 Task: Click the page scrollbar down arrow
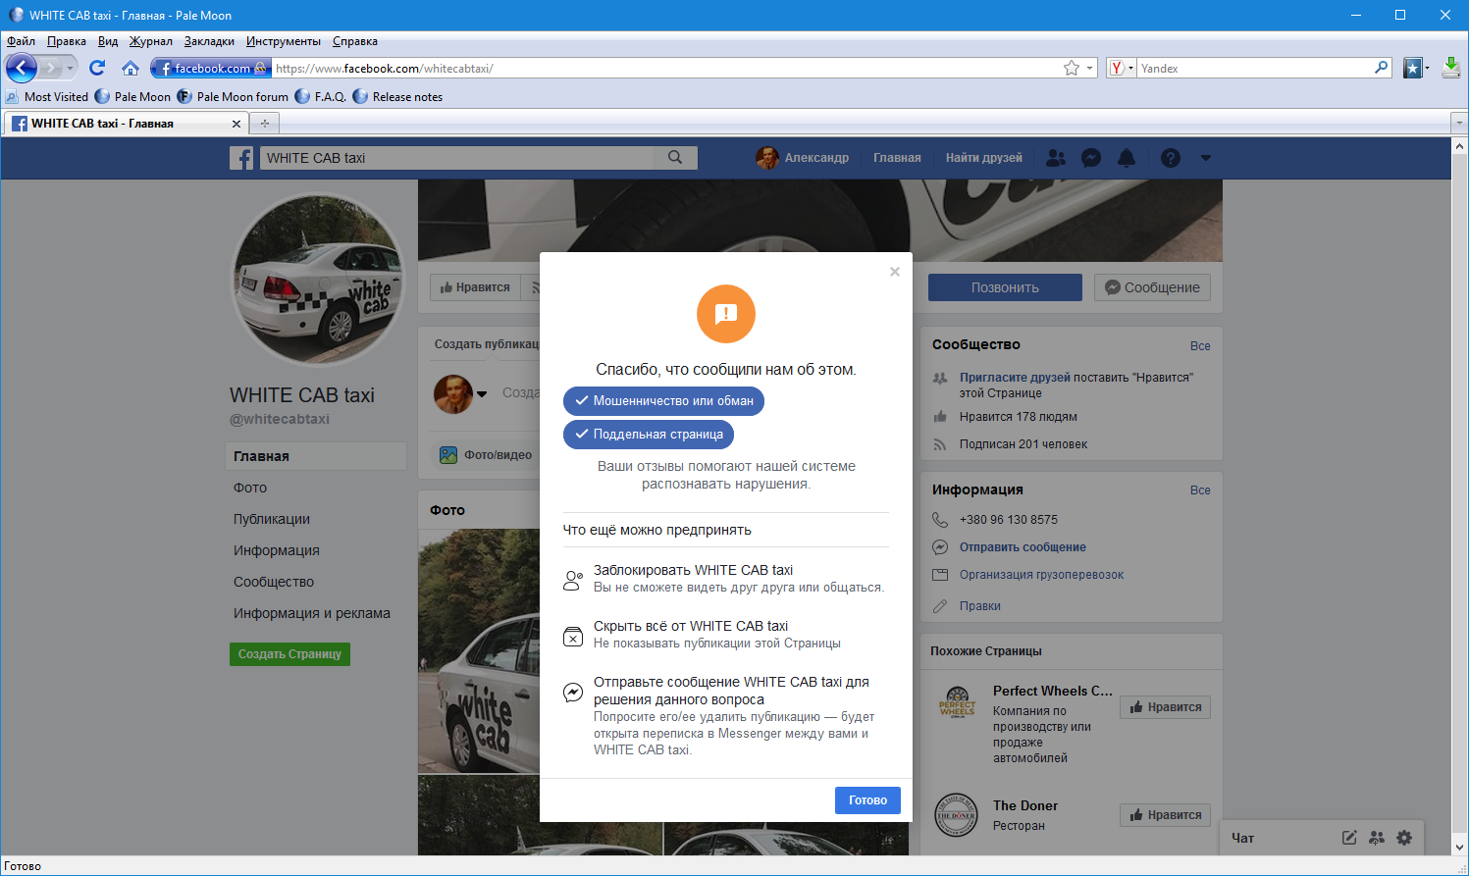[1460, 848]
